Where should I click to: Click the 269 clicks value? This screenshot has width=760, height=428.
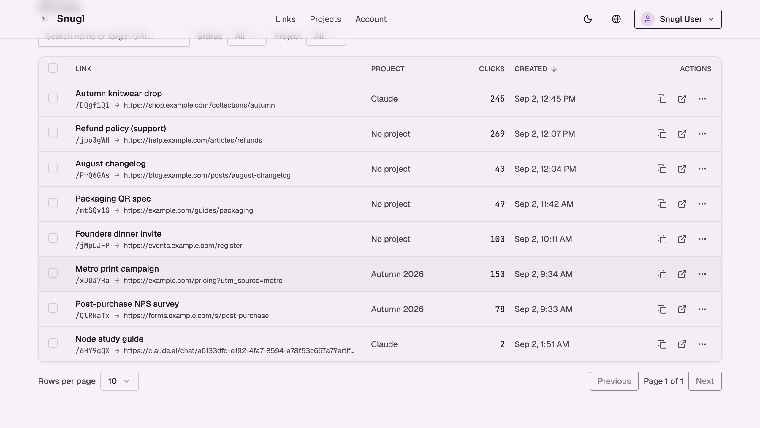[497, 134]
